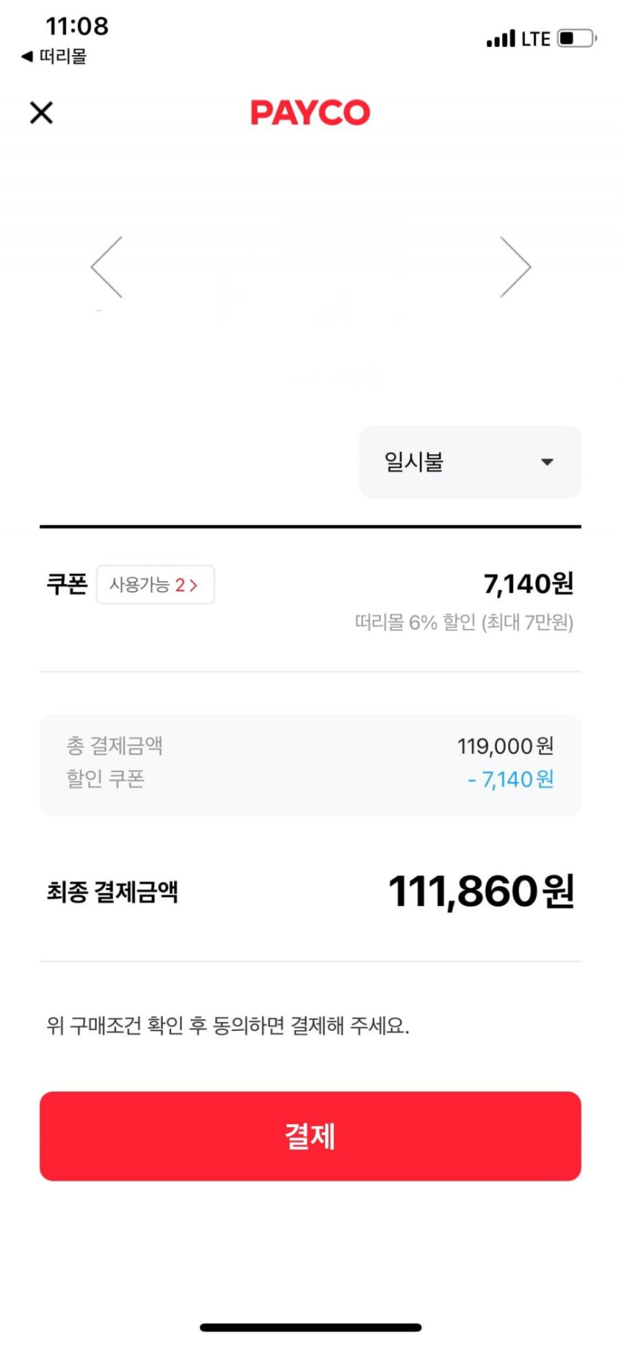Viewport: 621px width, 1345px height.
Task: Show the previous payment card
Action: (106, 267)
